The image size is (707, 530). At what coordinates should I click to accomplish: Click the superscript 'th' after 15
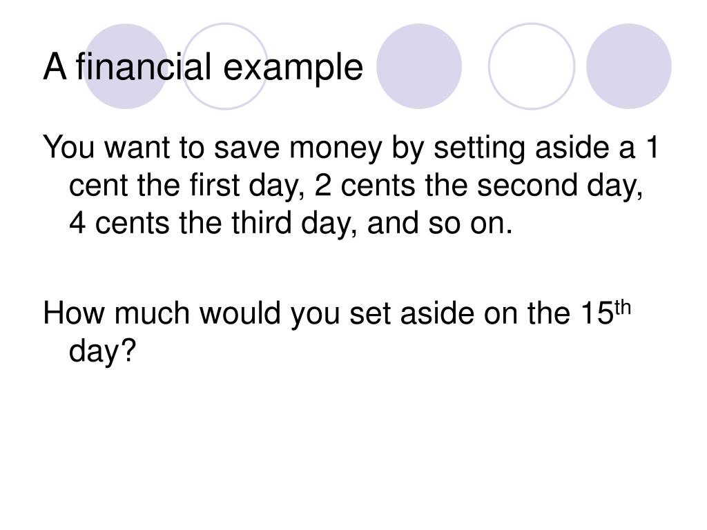click(623, 308)
